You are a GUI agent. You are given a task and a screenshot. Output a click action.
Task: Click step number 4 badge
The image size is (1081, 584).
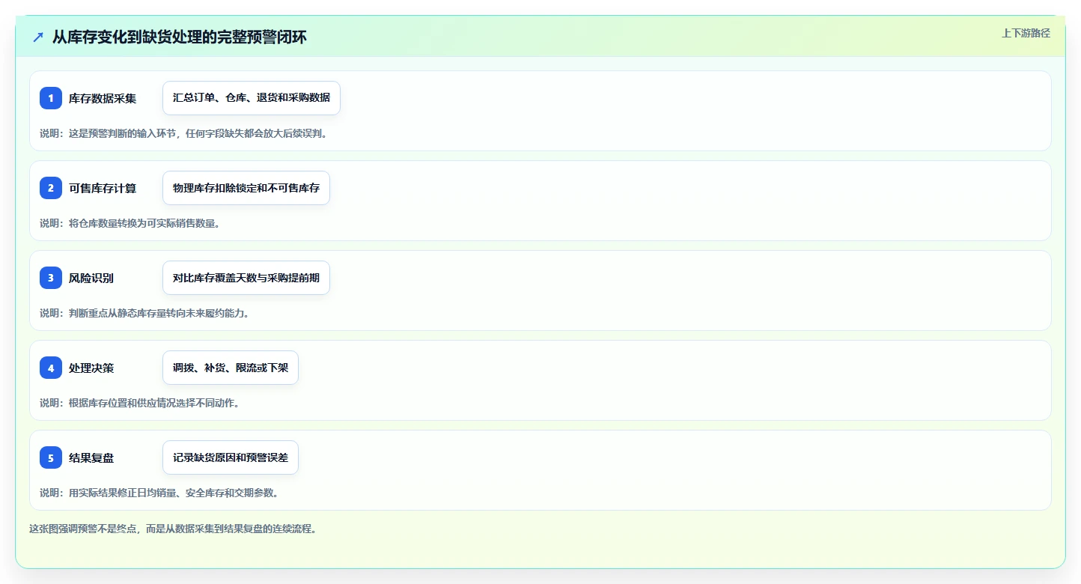(51, 368)
